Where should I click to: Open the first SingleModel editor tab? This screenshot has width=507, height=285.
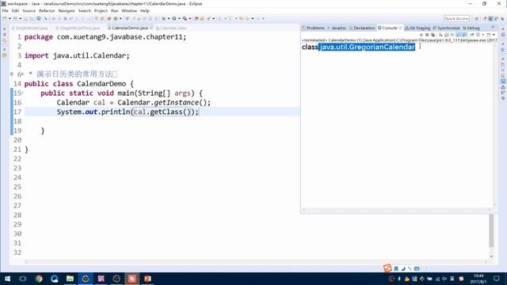point(31,28)
